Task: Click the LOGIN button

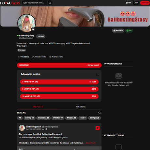Action: [x=136, y=3]
